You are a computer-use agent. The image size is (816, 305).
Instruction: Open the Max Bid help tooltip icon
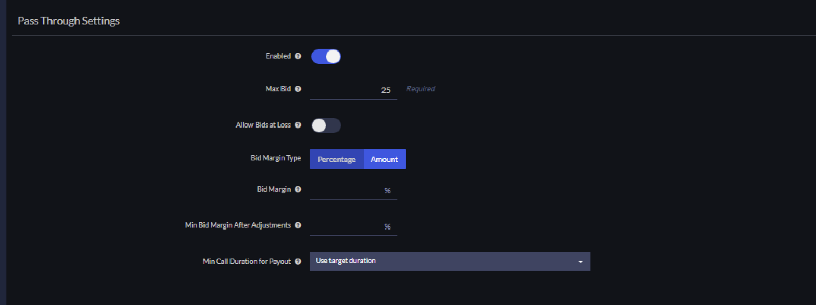click(298, 89)
